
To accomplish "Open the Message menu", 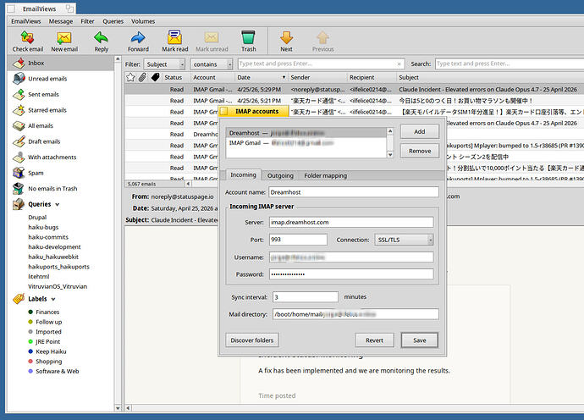I will (61, 21).
